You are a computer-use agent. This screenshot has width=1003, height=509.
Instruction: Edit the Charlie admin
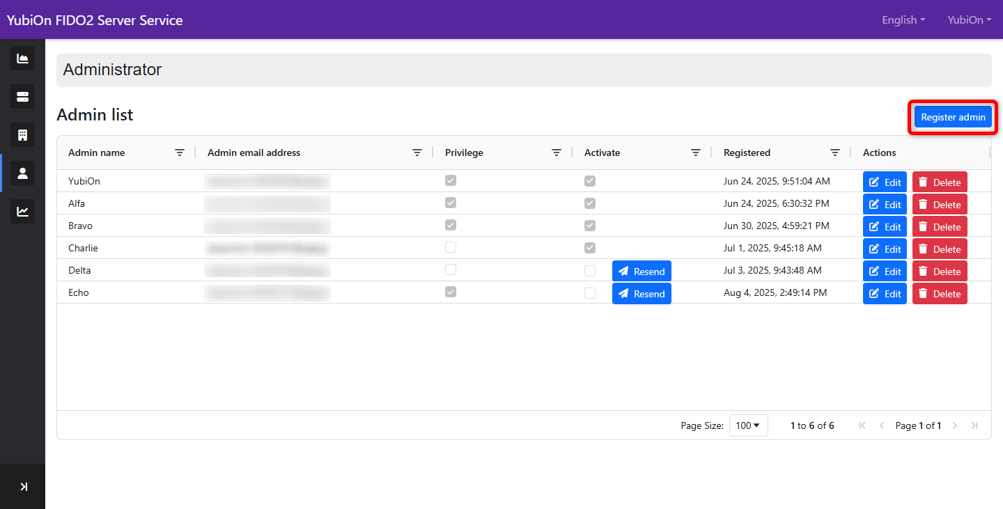click(x=885, y=249)
